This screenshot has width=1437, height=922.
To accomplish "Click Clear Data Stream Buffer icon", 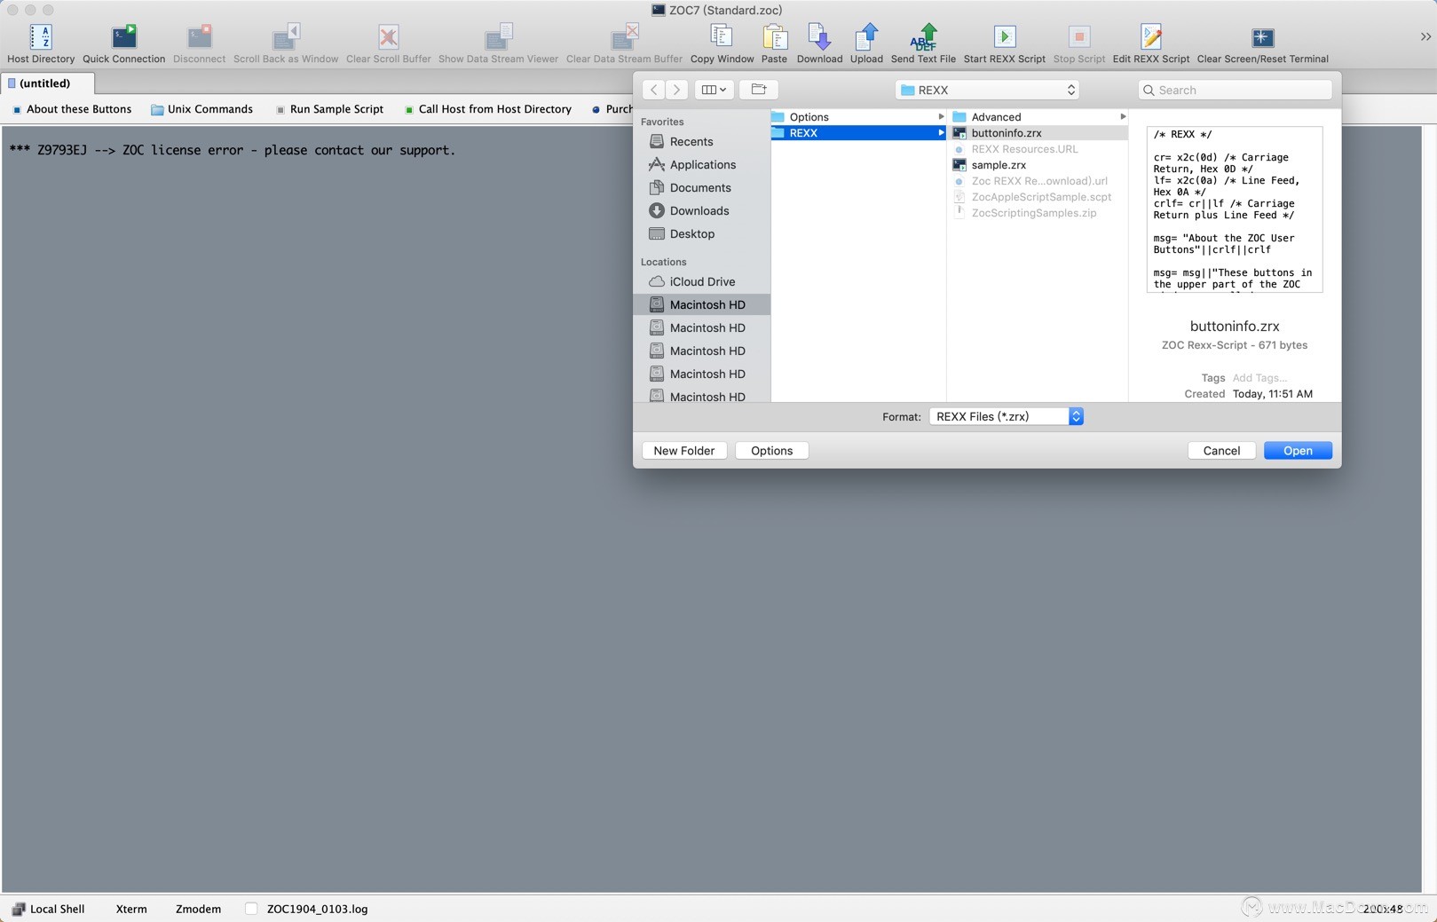I will click(x=624, y=36).
